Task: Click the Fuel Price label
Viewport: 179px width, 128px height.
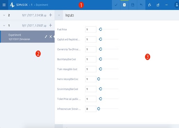Action: point(62,29)
